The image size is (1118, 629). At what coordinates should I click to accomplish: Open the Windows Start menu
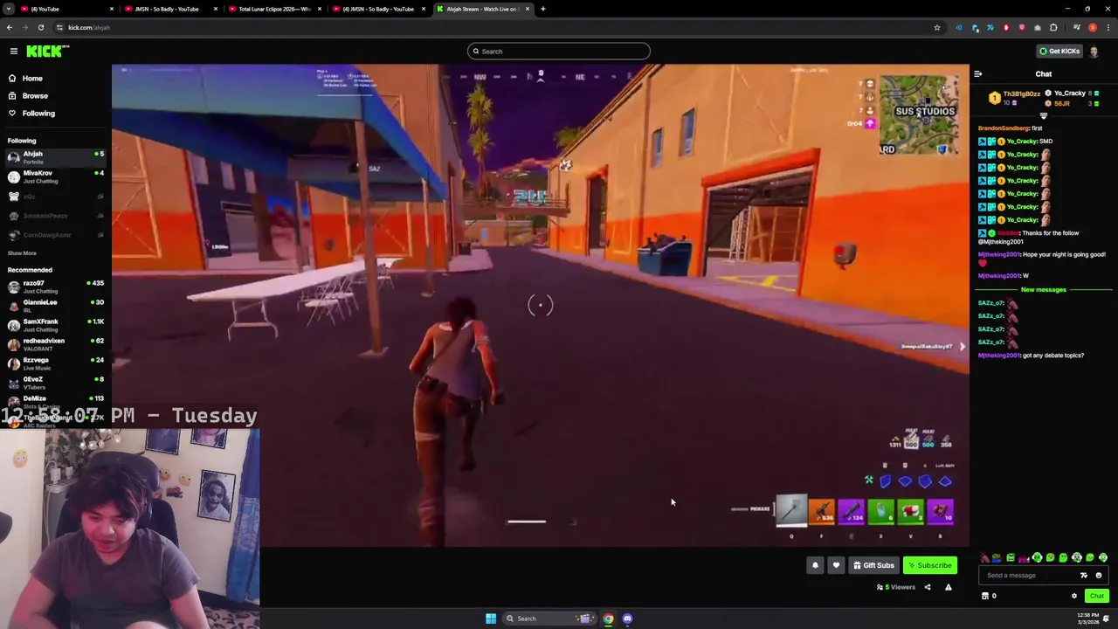click(491, 619)
